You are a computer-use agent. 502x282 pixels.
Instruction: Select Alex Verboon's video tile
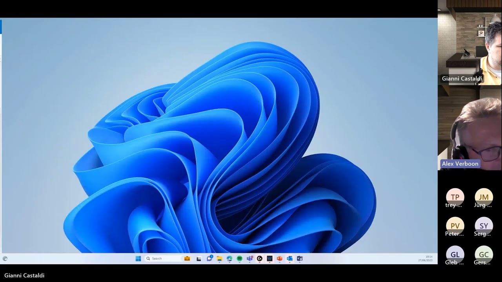[469, 128]
